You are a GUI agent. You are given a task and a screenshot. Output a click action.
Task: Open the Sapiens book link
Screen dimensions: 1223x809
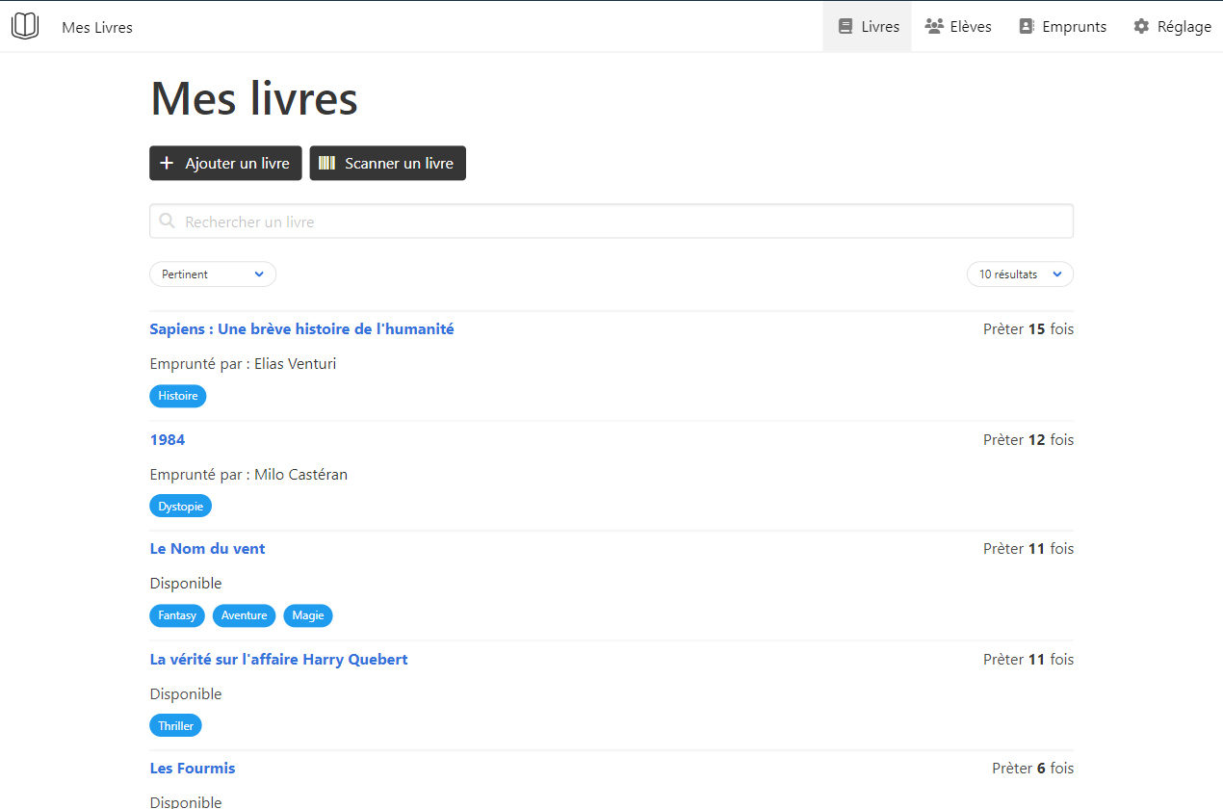(x=301, y=329)
